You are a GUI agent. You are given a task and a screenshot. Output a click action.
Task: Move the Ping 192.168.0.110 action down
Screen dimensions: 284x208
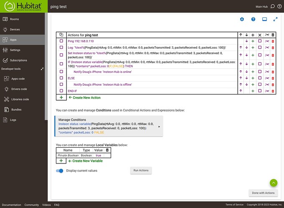click(246, 41)
